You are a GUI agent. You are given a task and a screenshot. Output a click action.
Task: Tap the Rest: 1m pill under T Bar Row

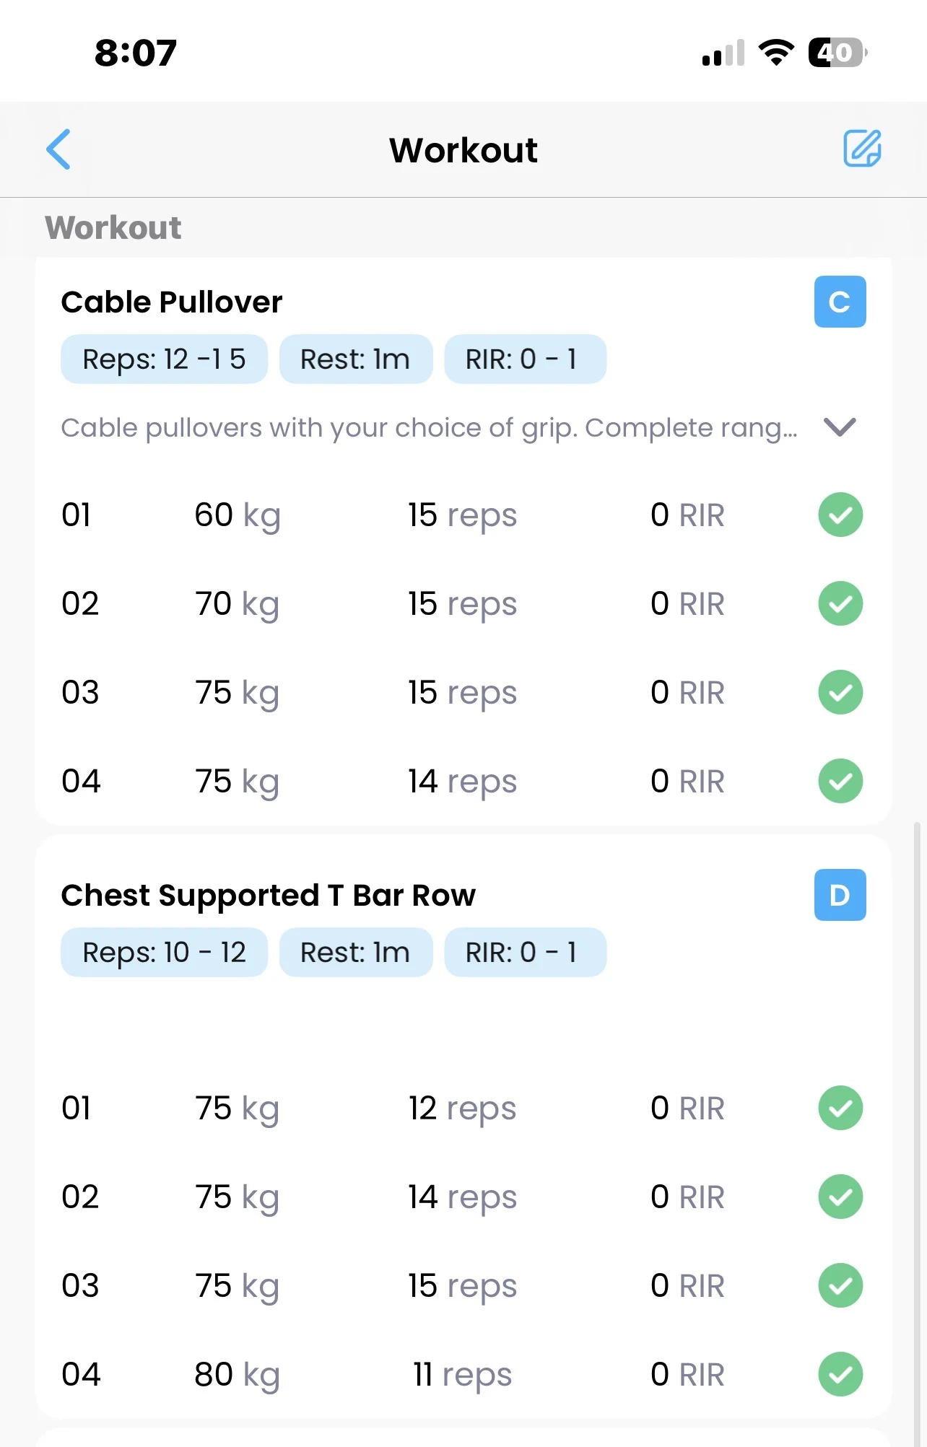coord(355,952)
